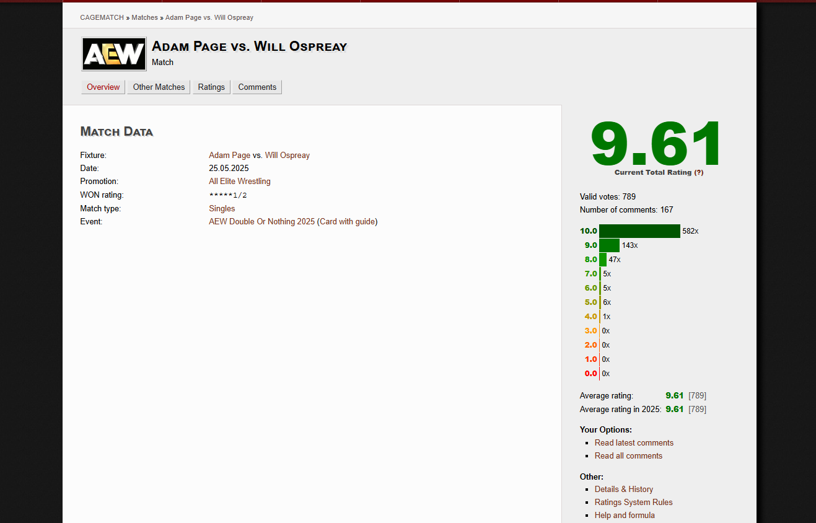Open Help and formula link
The width and height of the screenshot is (816, 523).
pyautogui.click(x=625, y=516)
